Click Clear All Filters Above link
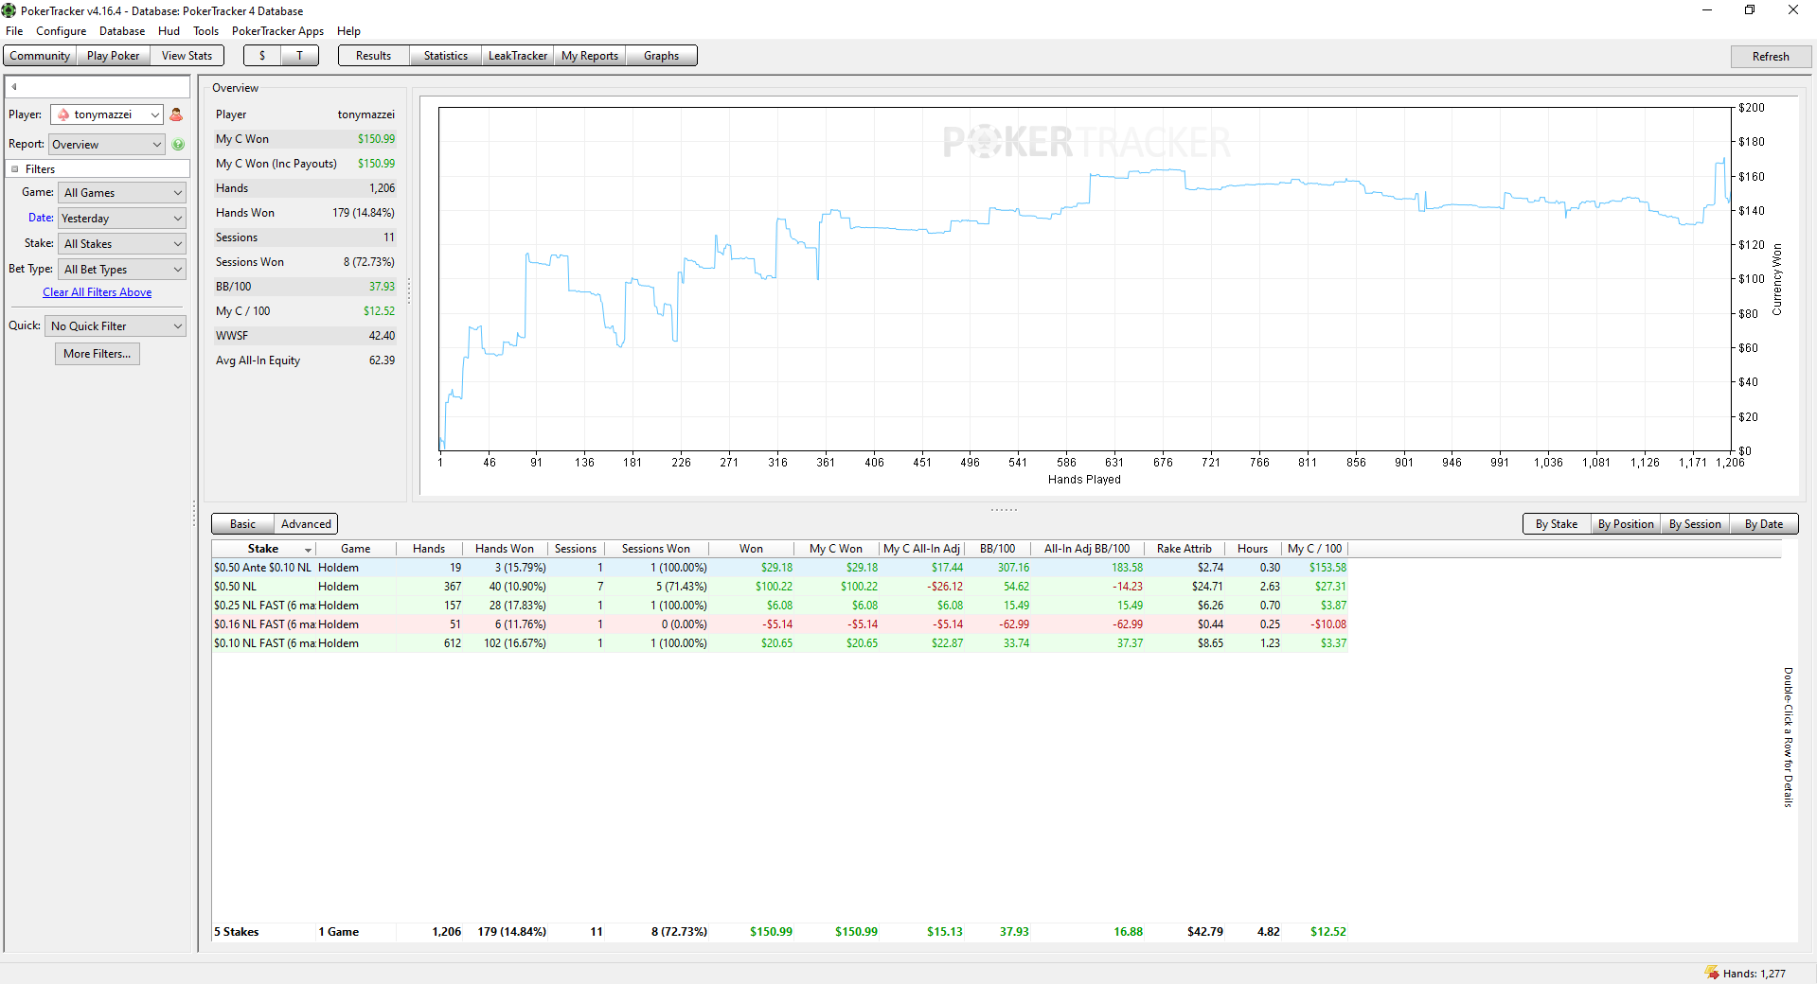Screen dimensions: 1817x984 tap(97, 292)
